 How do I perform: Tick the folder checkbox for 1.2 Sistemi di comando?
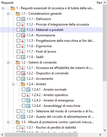coord(13,62)
